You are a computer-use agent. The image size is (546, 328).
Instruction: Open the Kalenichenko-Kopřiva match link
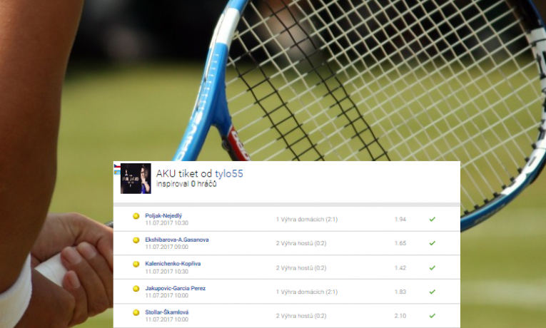[x=173, y=264]
